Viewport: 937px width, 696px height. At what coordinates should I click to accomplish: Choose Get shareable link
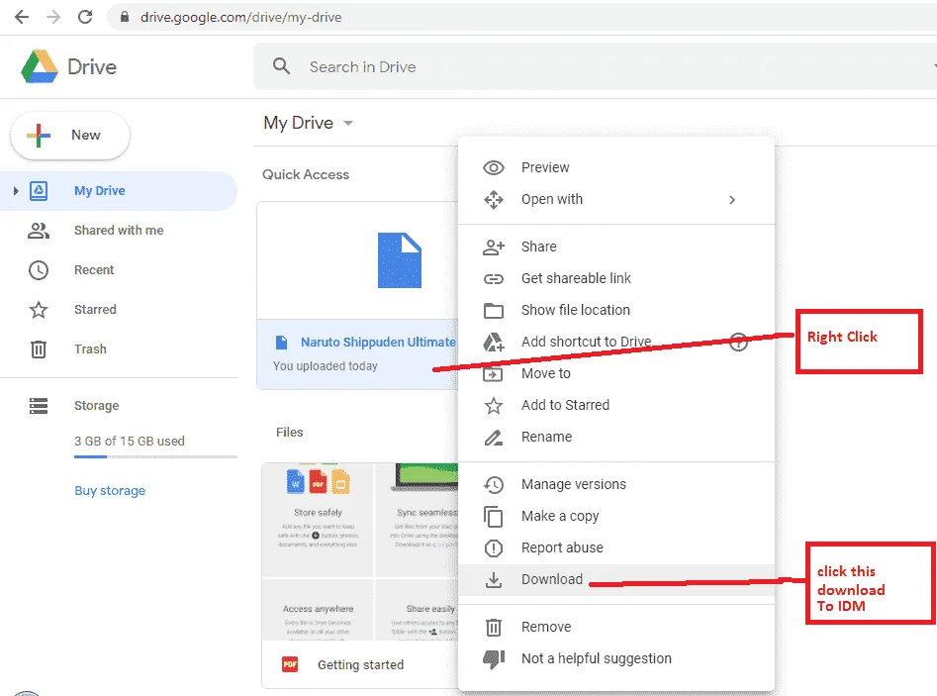tap(616, 278)
